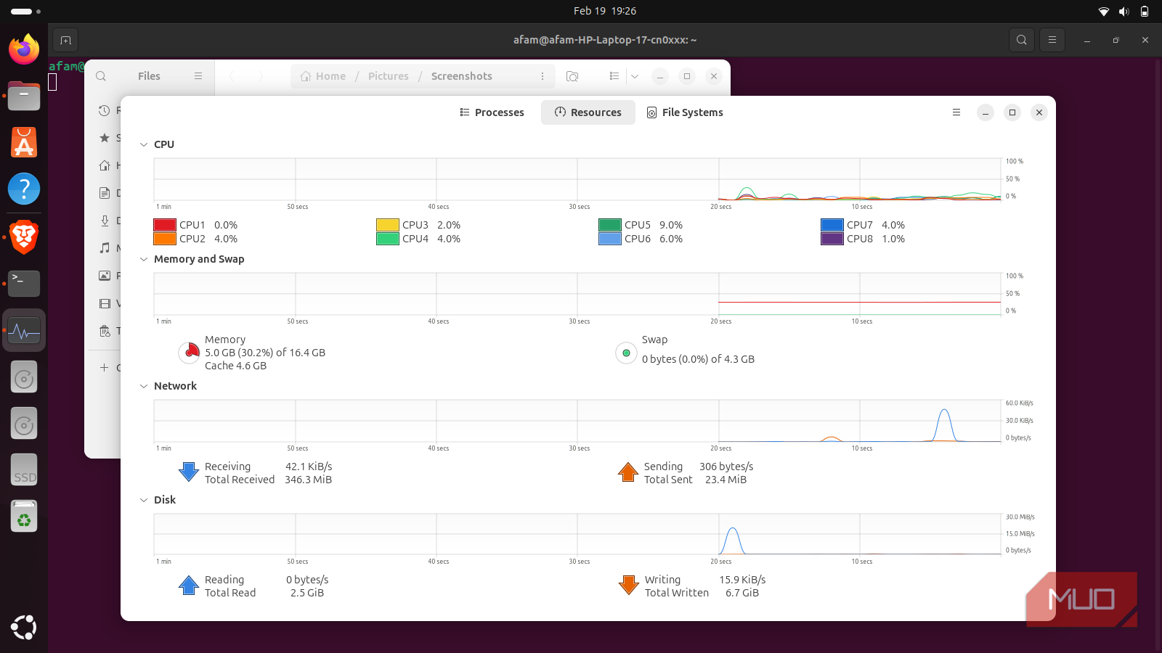The image size is (1162, 653).
Task: Click the CPU1 red color swatch
Action: 165,225
